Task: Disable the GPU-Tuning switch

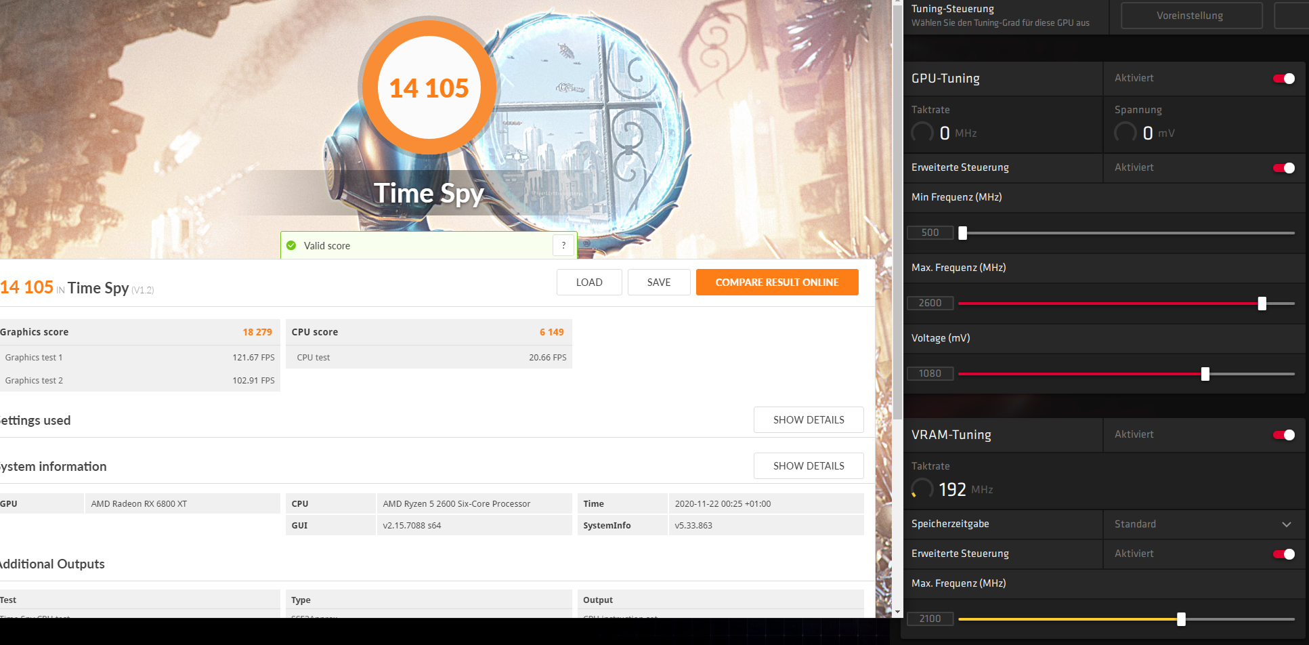Action: pos(1284,79)
